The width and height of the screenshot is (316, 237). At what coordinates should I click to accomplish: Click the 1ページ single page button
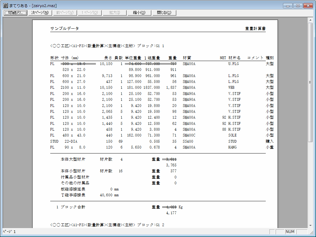(89, 13)
